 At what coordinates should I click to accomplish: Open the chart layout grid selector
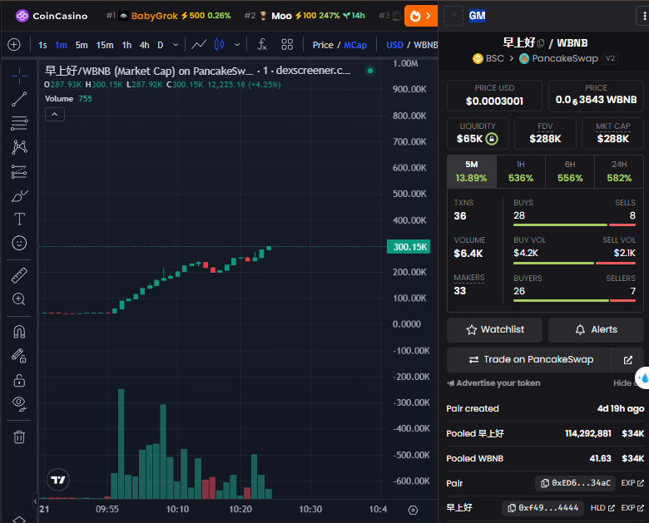[287, 45]
